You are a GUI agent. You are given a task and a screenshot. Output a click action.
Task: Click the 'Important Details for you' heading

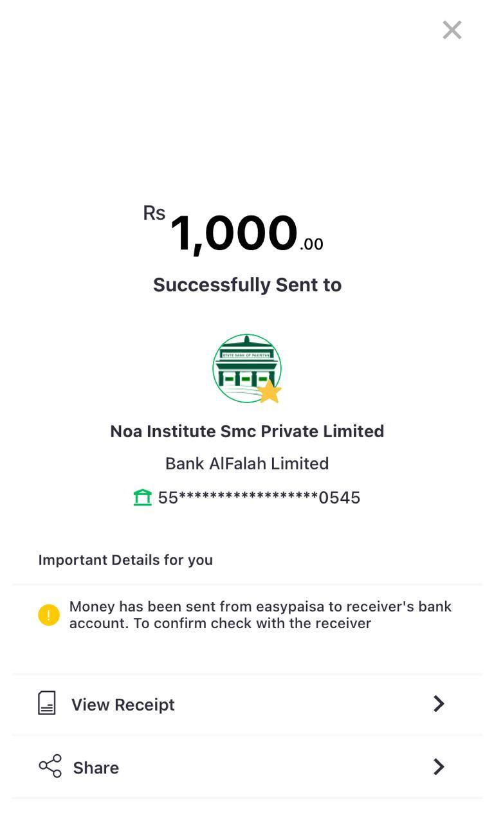(125, 560)
